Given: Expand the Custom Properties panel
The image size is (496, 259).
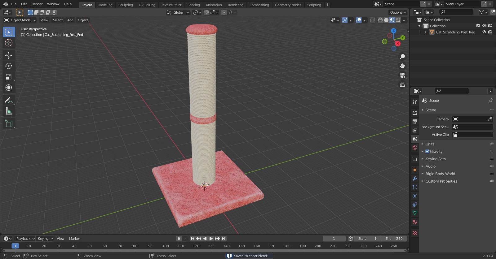Looking at the screenshot, I should 441,181.
